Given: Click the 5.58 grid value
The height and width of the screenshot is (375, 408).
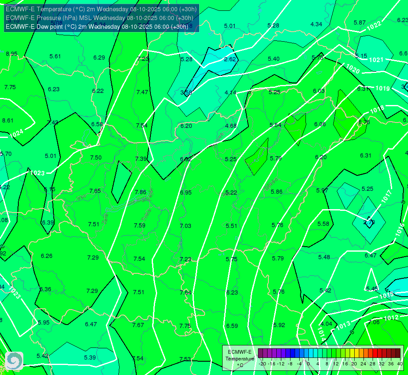Looking at the screenshot, I should [x=323, y=224].
